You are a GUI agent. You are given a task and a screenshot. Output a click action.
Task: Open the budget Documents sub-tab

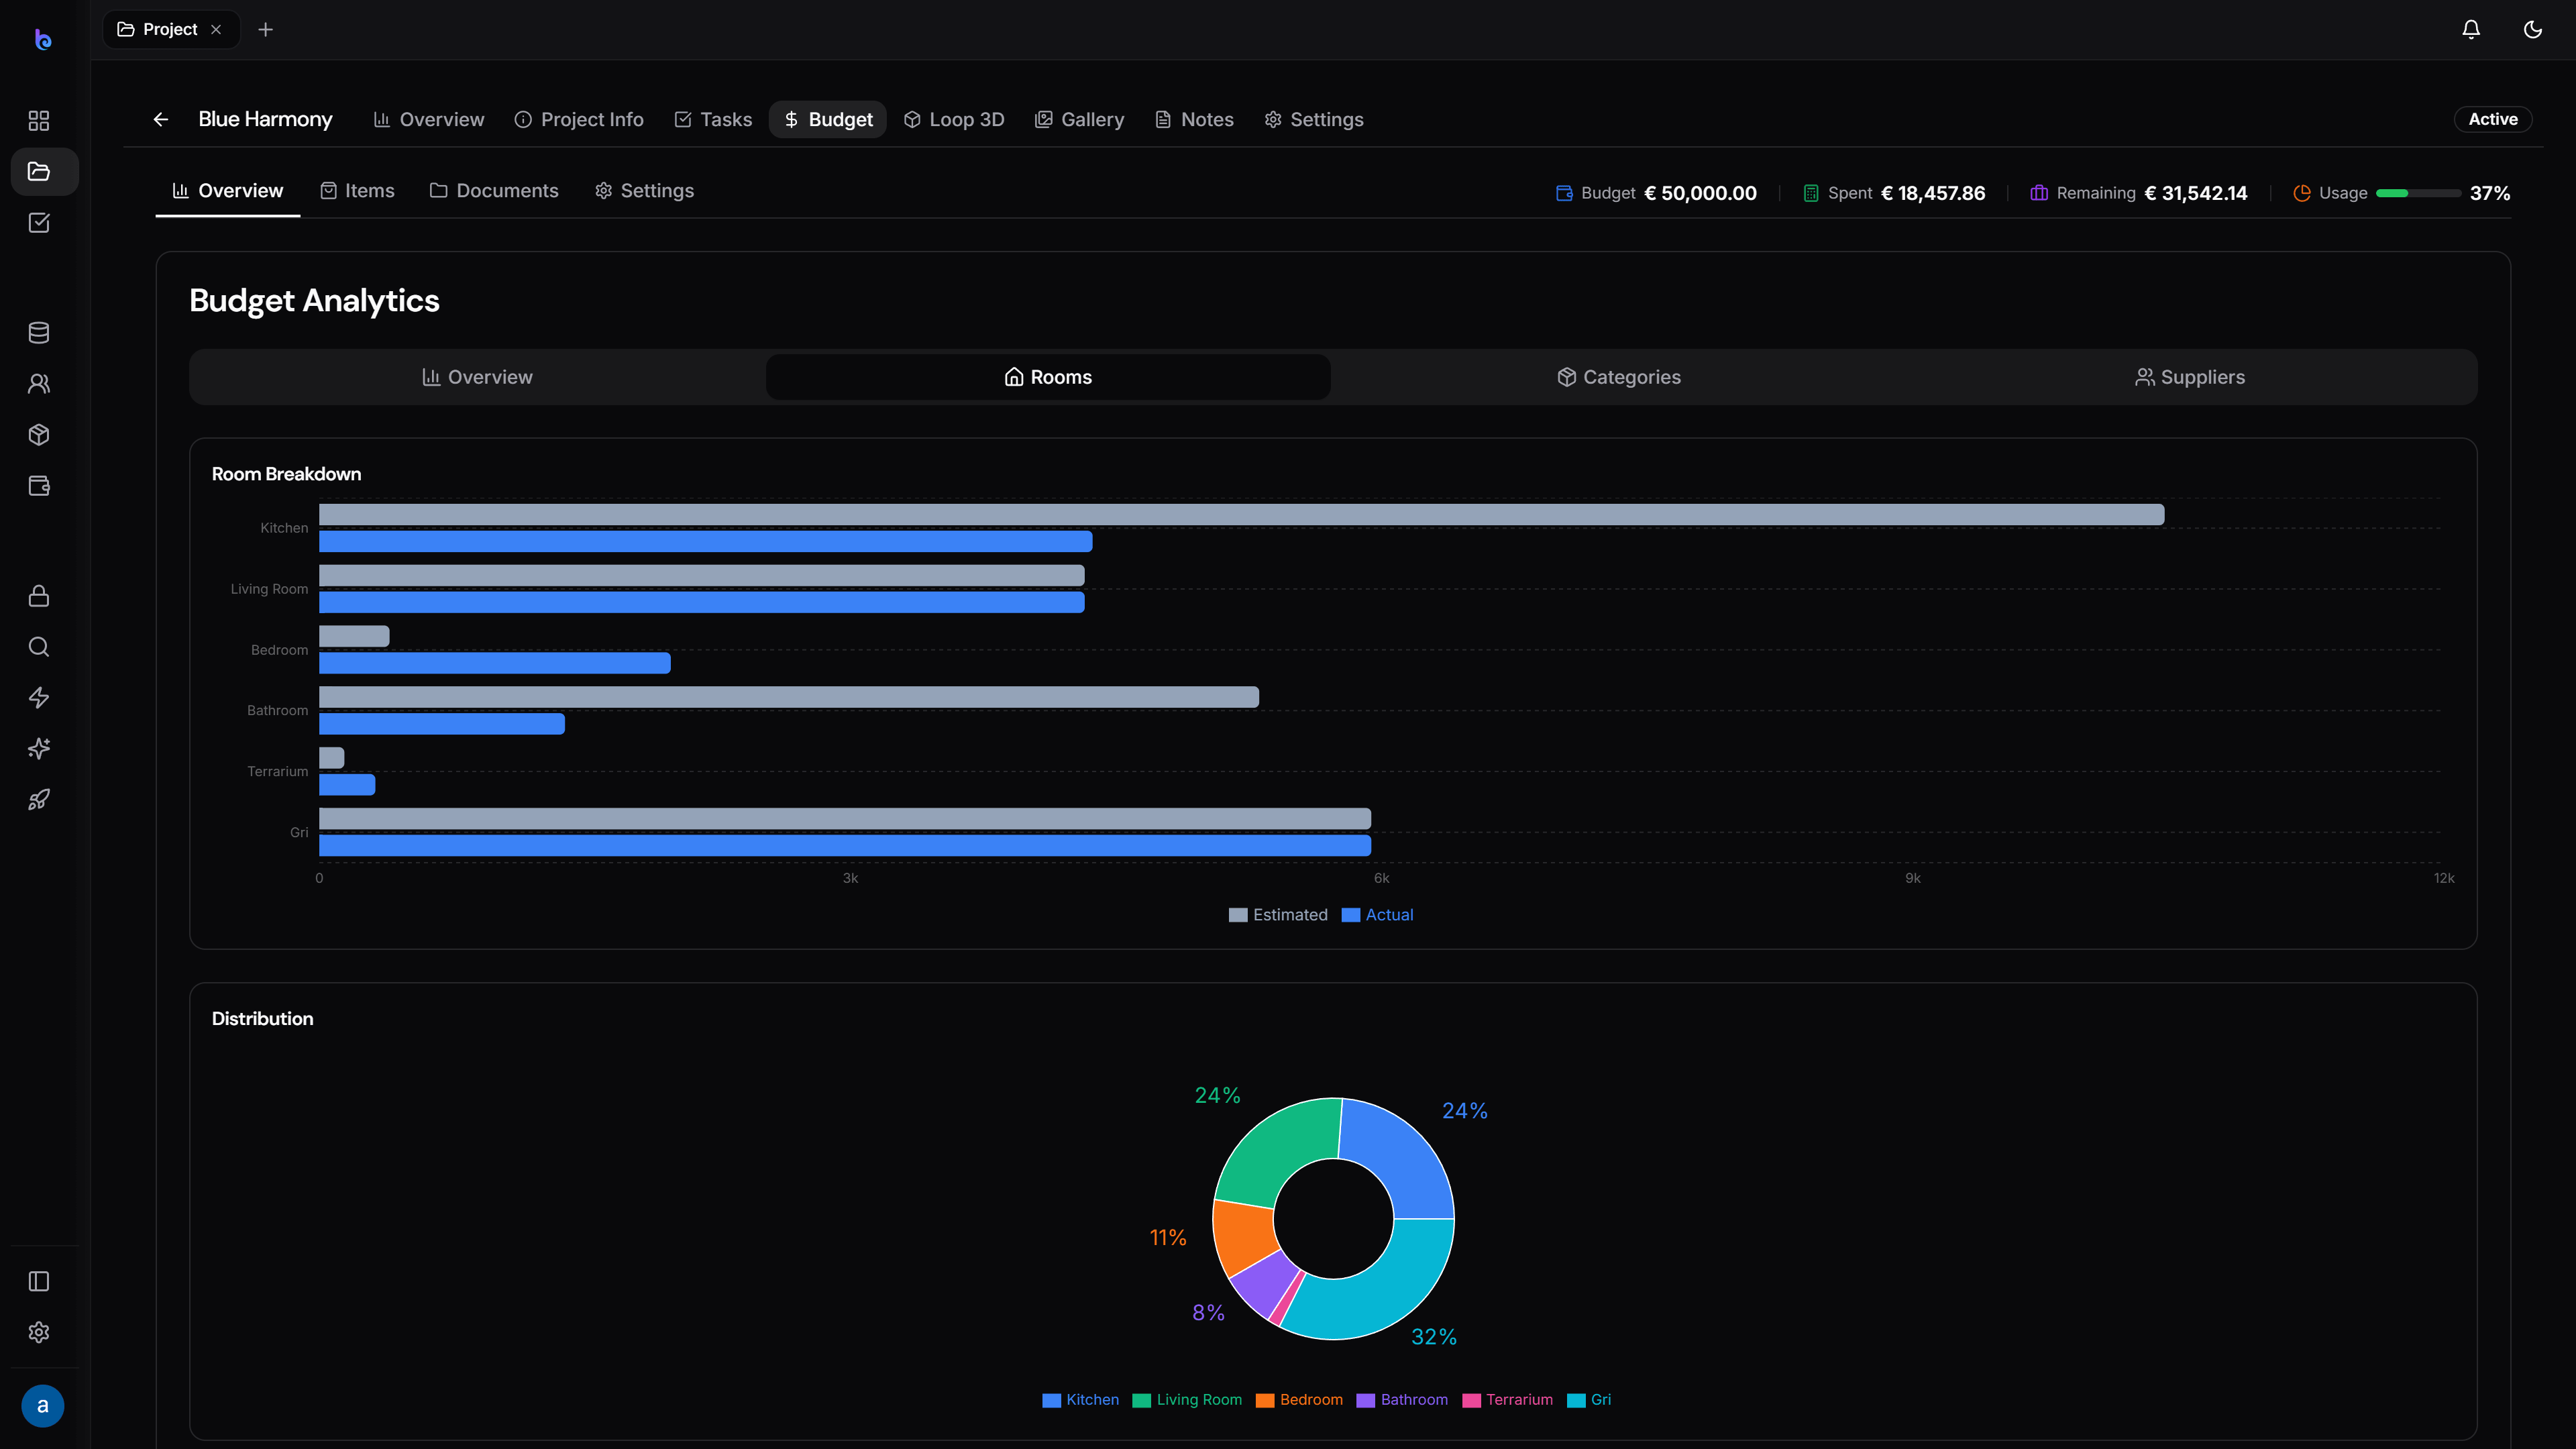(494, 190)
